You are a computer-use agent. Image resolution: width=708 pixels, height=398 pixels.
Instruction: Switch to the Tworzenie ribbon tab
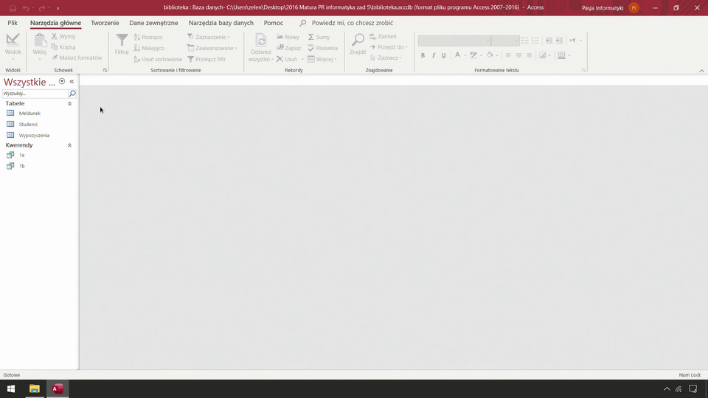point(105,23)
